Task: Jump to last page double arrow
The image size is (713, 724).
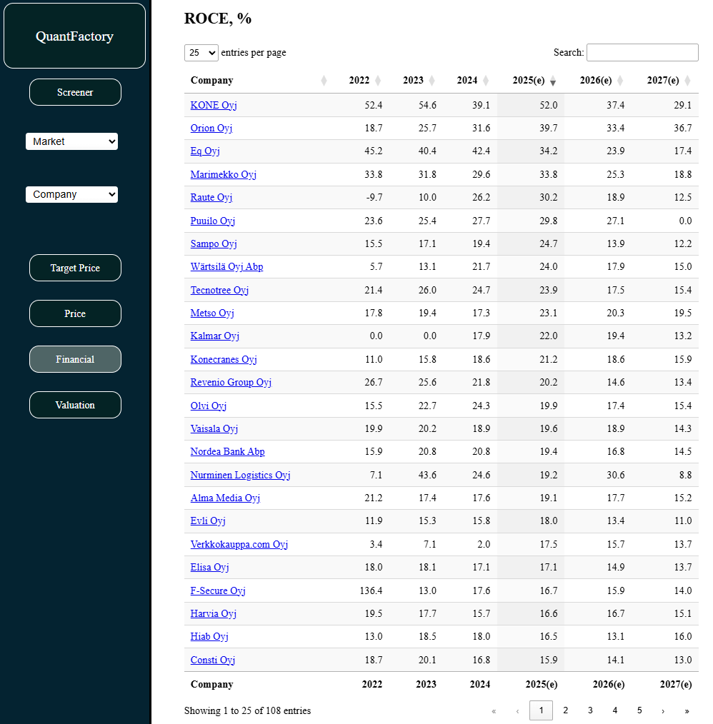Action: pos(687,710)
